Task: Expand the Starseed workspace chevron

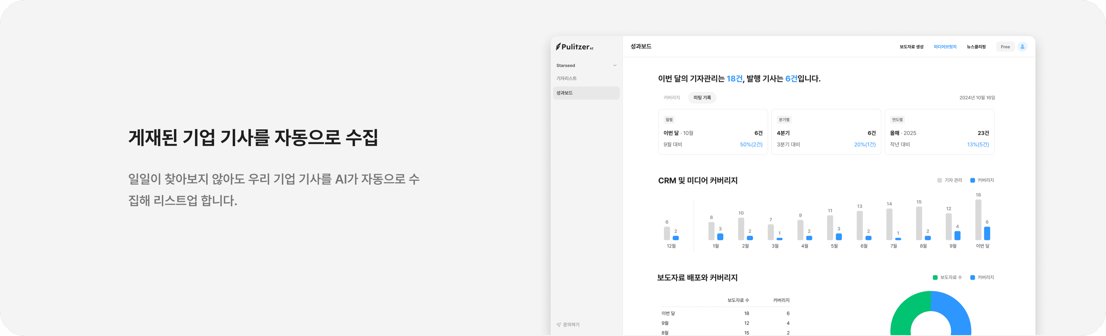Action: pos(615,66)
